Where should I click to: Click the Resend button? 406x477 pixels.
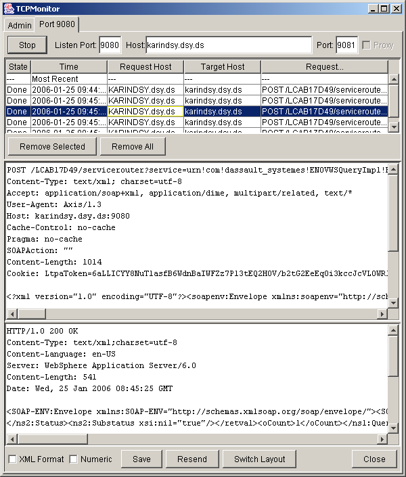[x=192, y=459]
